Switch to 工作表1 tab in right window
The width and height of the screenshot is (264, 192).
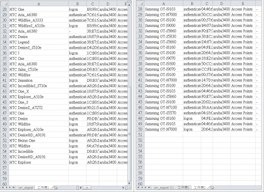(x=184, y=187)
